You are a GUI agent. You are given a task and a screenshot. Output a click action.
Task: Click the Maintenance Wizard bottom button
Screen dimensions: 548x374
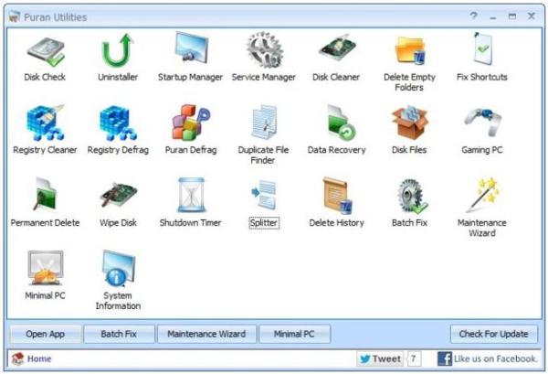click(207, 334)
